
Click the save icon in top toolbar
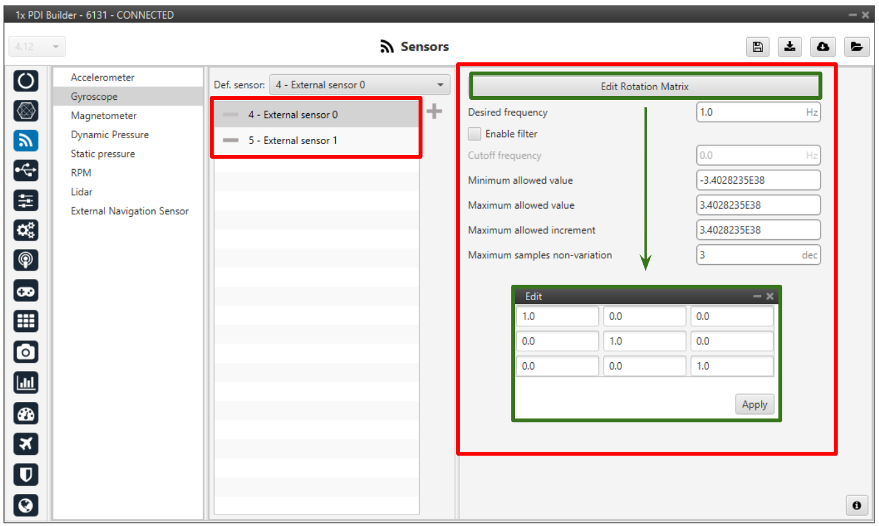(x=757, y=47)
